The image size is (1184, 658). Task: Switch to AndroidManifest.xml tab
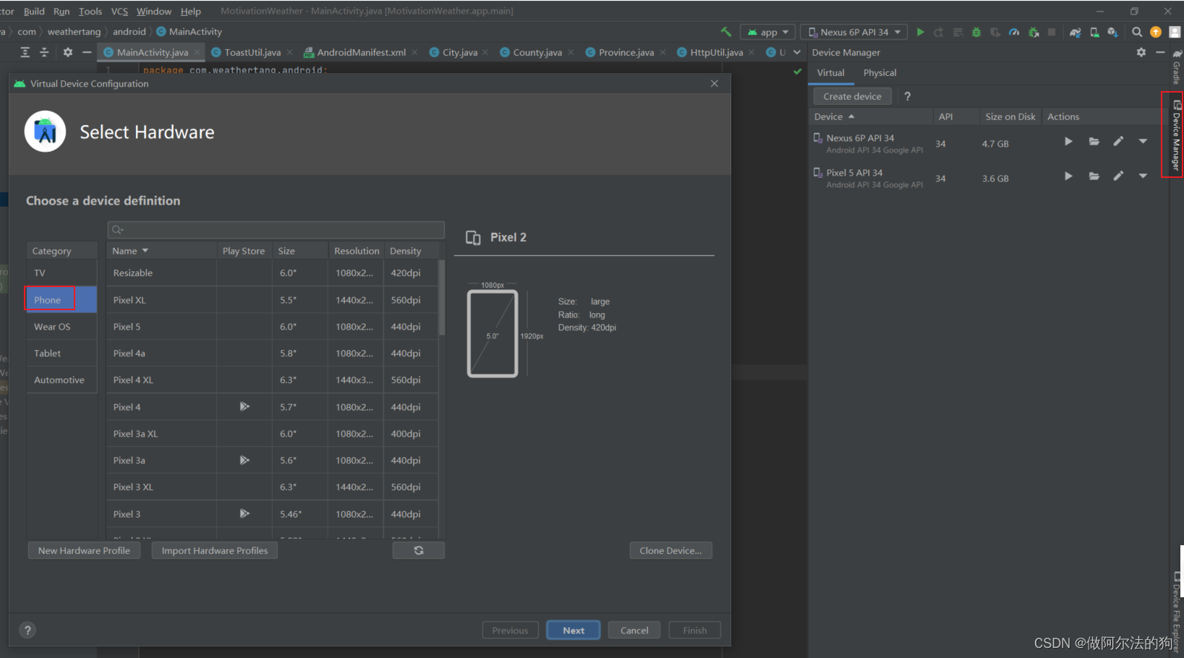(361, 52)
